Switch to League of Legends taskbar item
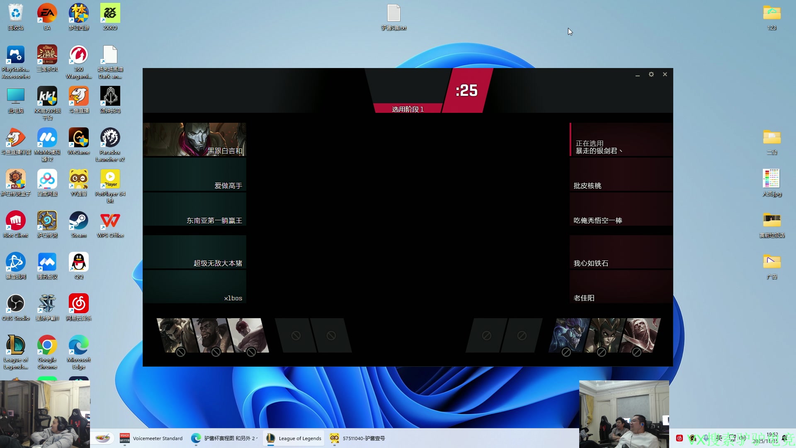The height and width of the screenshot is (448, 796). [294, 438]
